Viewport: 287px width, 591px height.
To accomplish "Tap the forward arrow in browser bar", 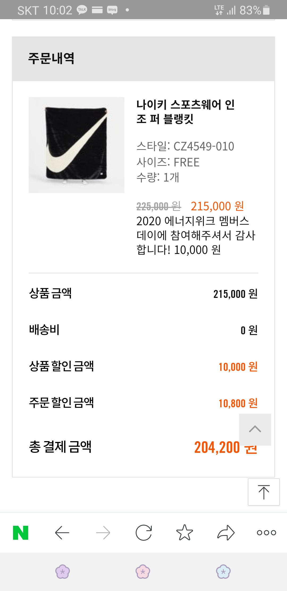I will pyautogui.click(x=103, y=533).
